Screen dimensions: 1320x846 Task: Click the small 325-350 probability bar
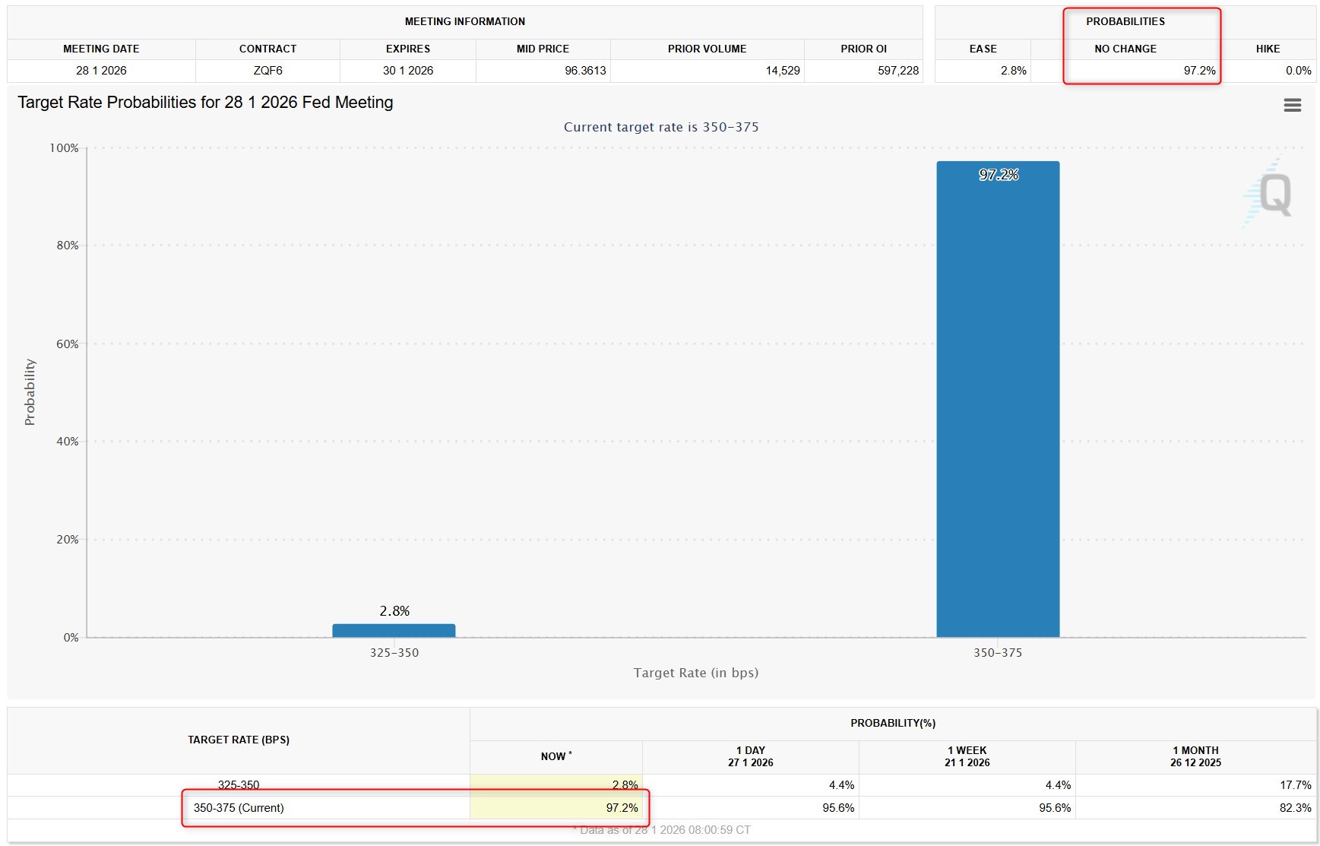click(394, 630)
